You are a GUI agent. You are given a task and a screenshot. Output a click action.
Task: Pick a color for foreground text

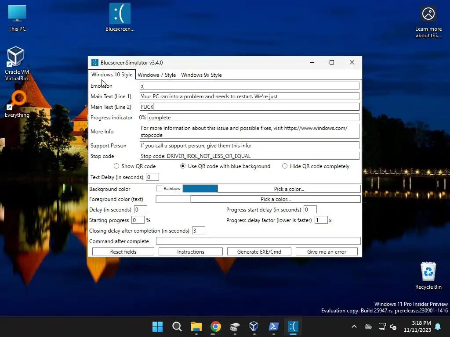(x=276, y=199)
